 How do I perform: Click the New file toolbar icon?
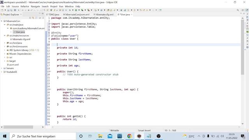point(2,10)
